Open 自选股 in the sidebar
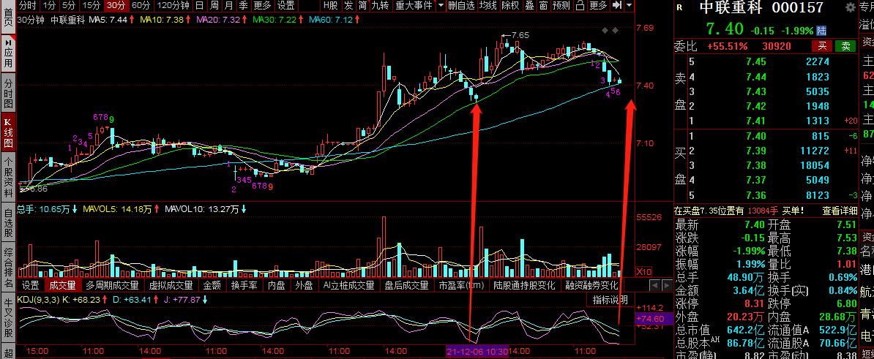The height and width of the screenshot is (359, 874). click(x=8, y=222)
